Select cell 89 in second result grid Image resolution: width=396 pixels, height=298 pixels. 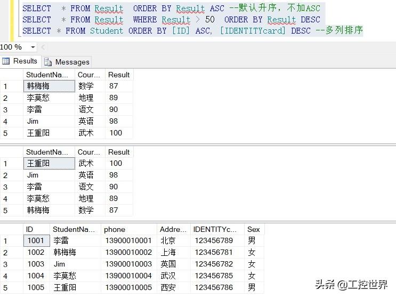coord(119,198)
